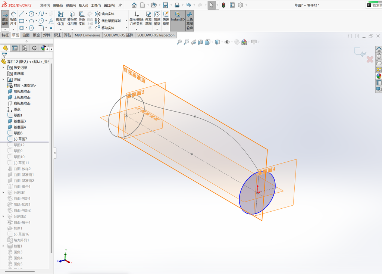Click the Save icon in top toolbar

pos(165,5)
